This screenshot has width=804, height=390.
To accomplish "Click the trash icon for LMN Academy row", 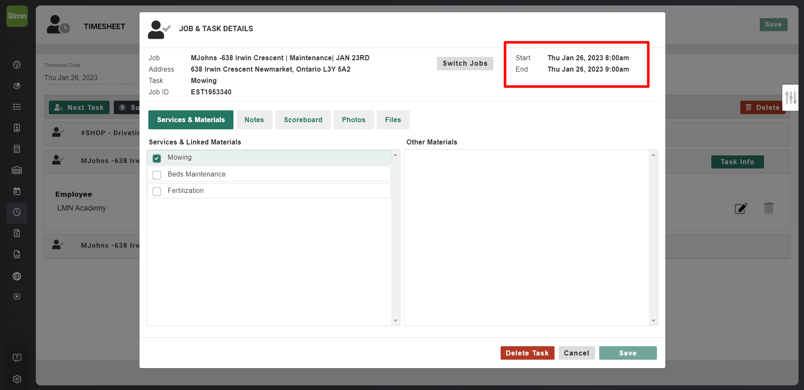I will pyautogui.click(x=769, y=208).
